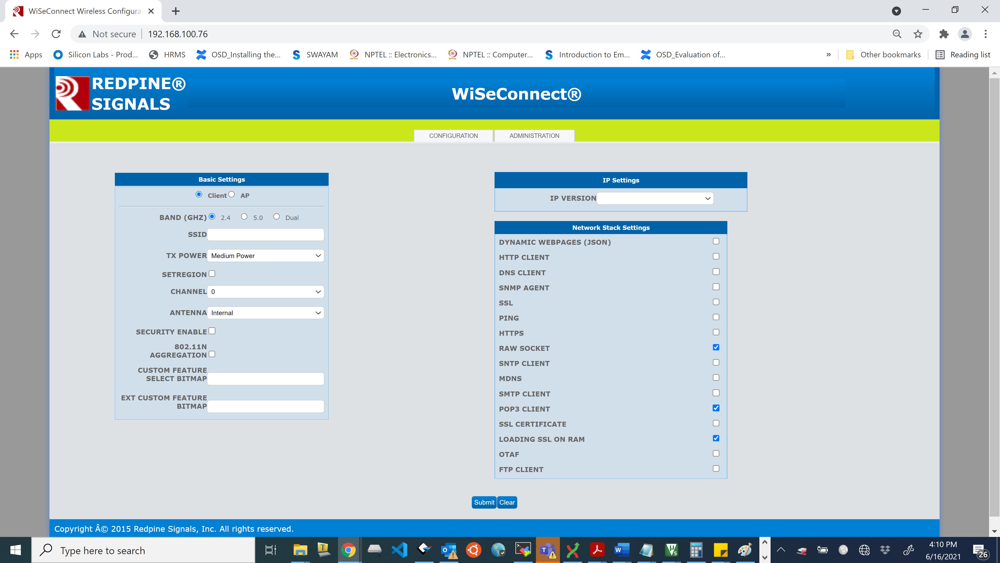Enable the HTTP CLIENT checkbox

(716, 256)
